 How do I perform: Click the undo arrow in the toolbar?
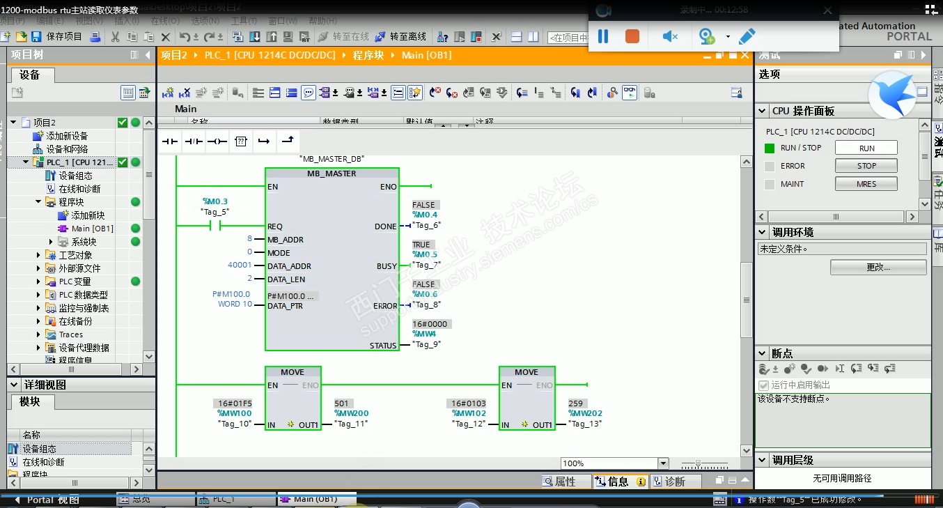[x=185, y=36]
